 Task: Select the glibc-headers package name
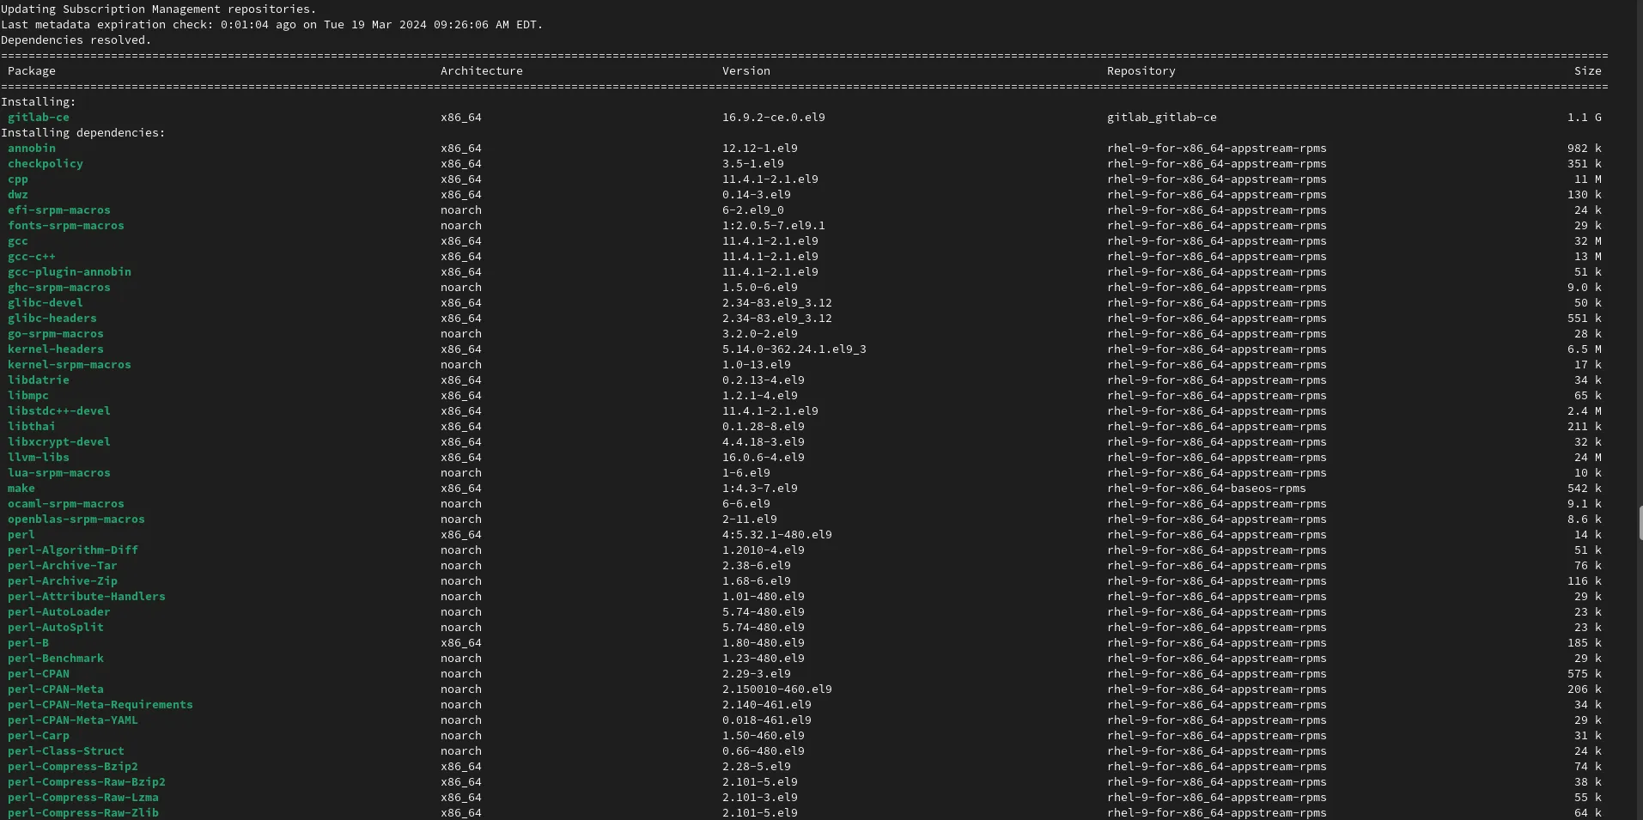(x=52, y=319)
